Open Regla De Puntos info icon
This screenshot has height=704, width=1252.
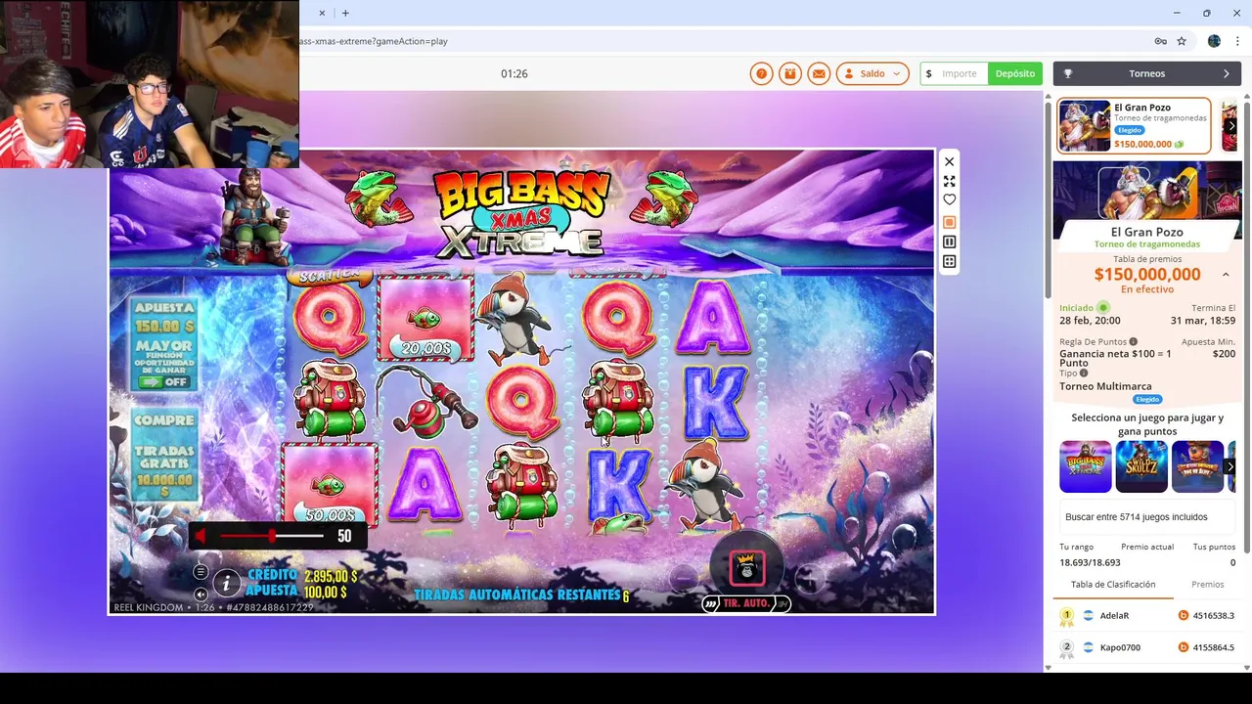pos(1134,341)
